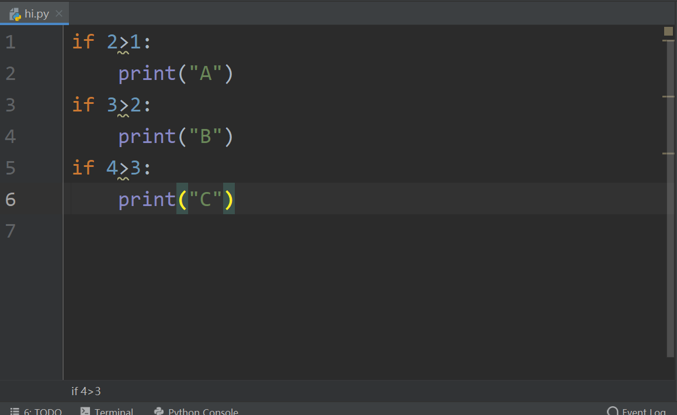Screen dimensions: 677x415
Task: Select the hi.py file tab
Action: coord(36,14)
